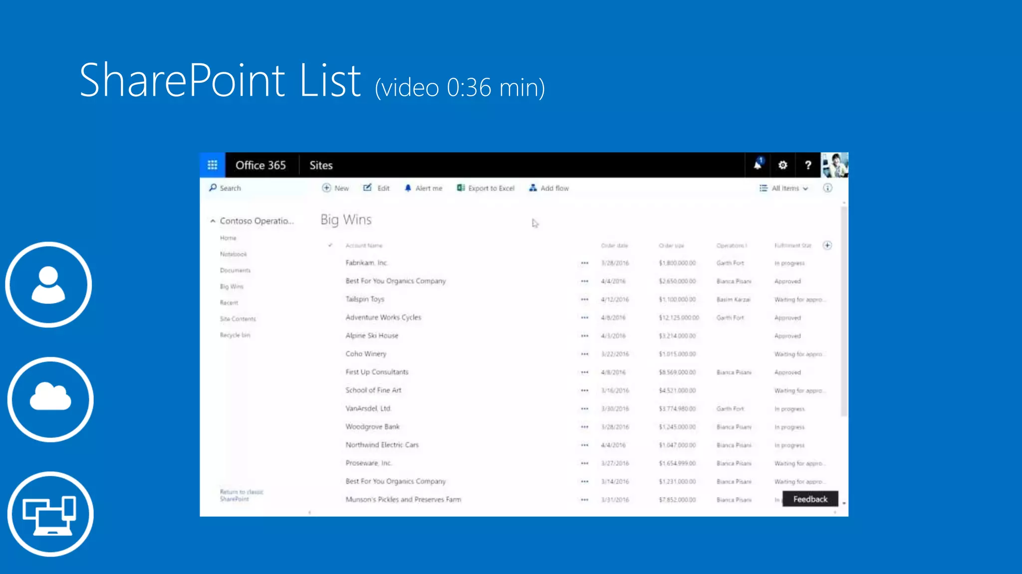Viewport: 1022px width, 574px height.
Task: Open ellipsis menu for School of Fine Art
Action: click(584, 391)
